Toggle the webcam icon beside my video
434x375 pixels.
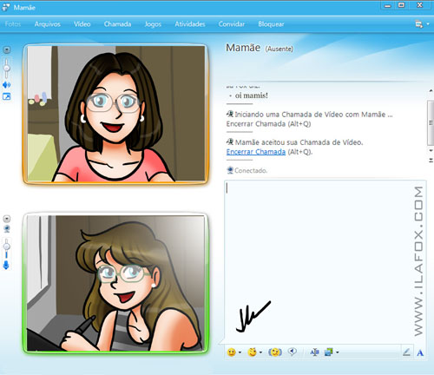pyautogui.click(x=7, y=229)
